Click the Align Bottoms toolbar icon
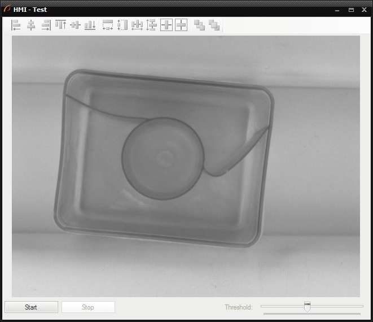The height and width of the screenshot is (322, 373). point(90,25)
